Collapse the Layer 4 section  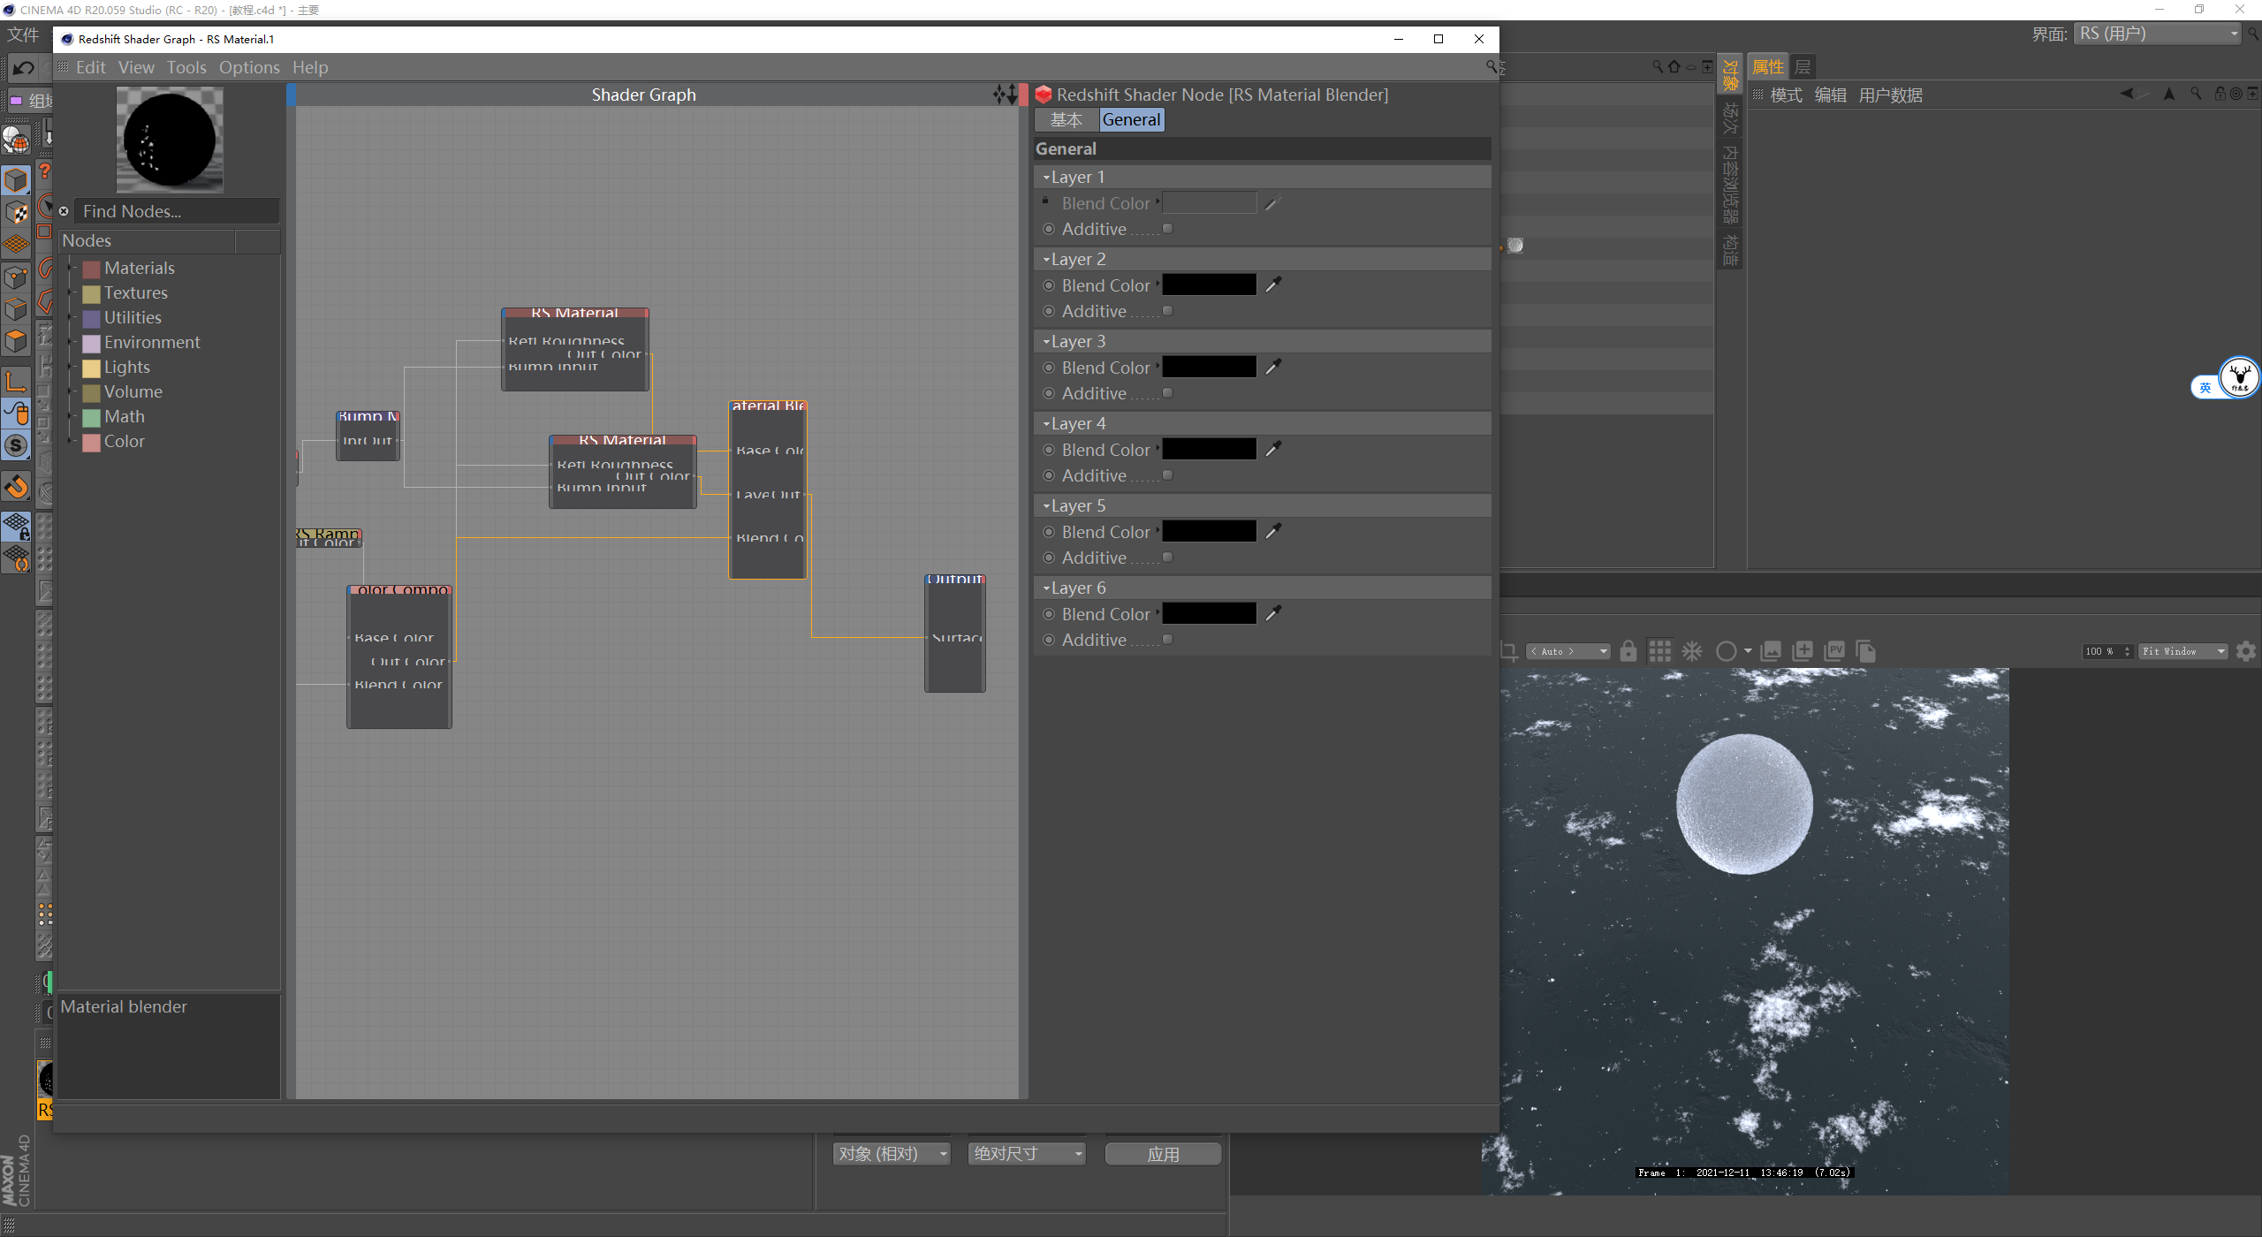(x=1046, y=424)
